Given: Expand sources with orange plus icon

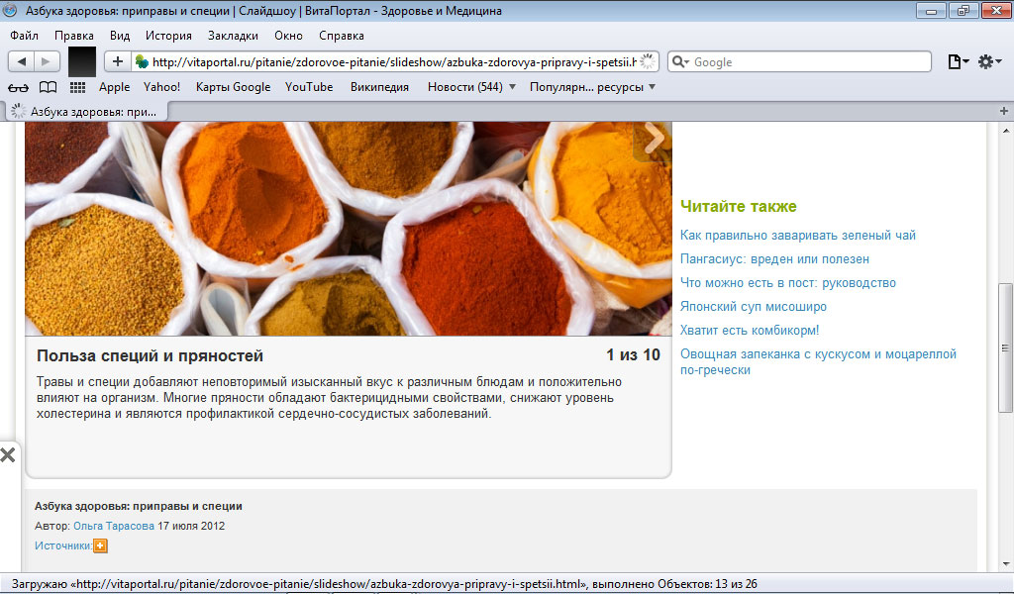Looking at the screenshot, I should point(100,546).
